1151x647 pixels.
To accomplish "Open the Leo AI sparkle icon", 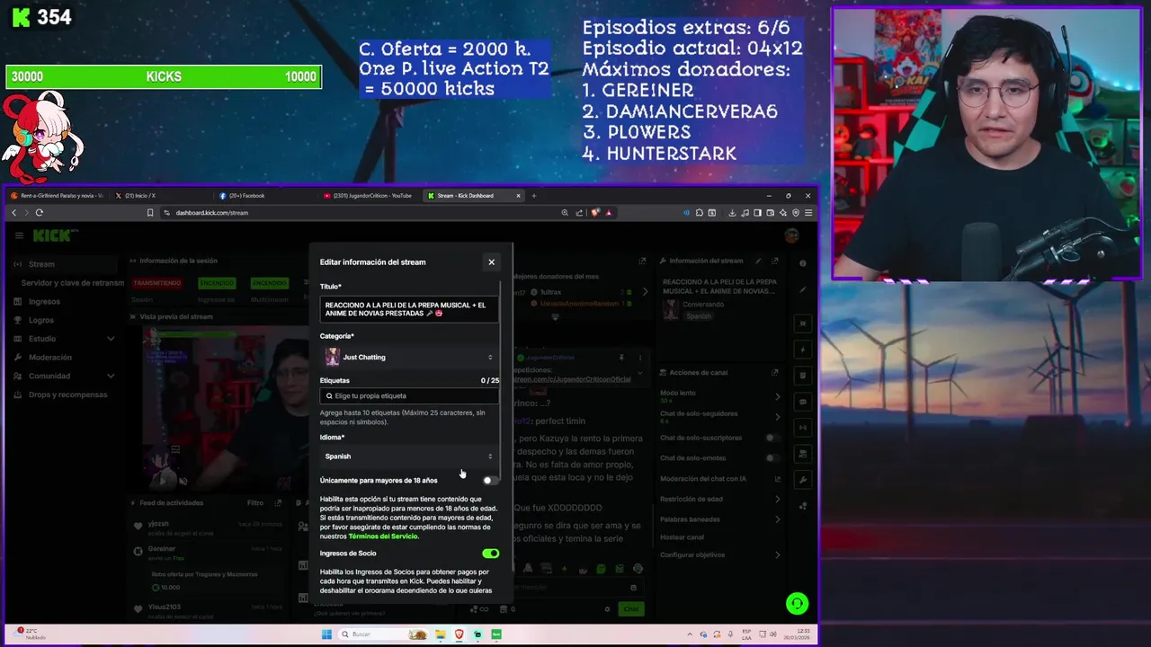I will click(x=783, y=213).
